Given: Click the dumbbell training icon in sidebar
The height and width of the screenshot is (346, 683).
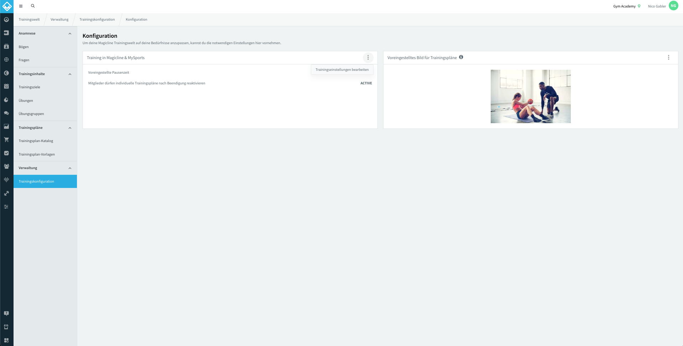Looking at the screenshot, I should click(6, 193).
